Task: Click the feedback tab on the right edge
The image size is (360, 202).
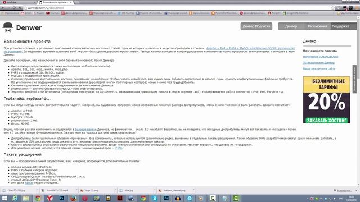Action: [x=354, y=79]
